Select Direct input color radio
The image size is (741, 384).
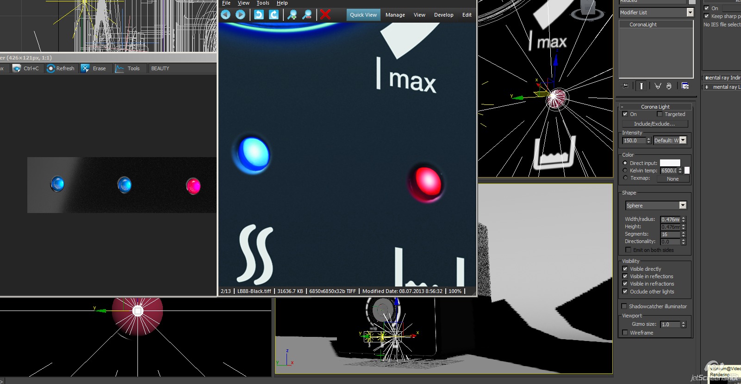click(625, 163)
